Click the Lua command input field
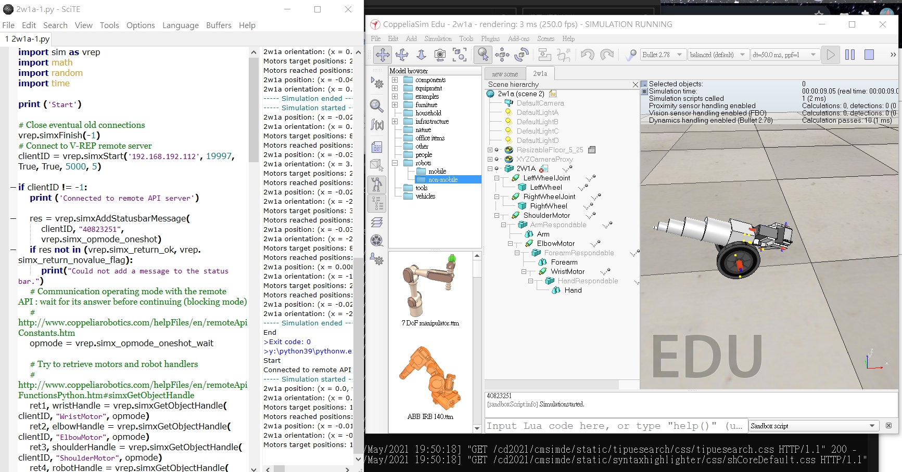This screenshot has width=902, height=472. pos(616,426)
